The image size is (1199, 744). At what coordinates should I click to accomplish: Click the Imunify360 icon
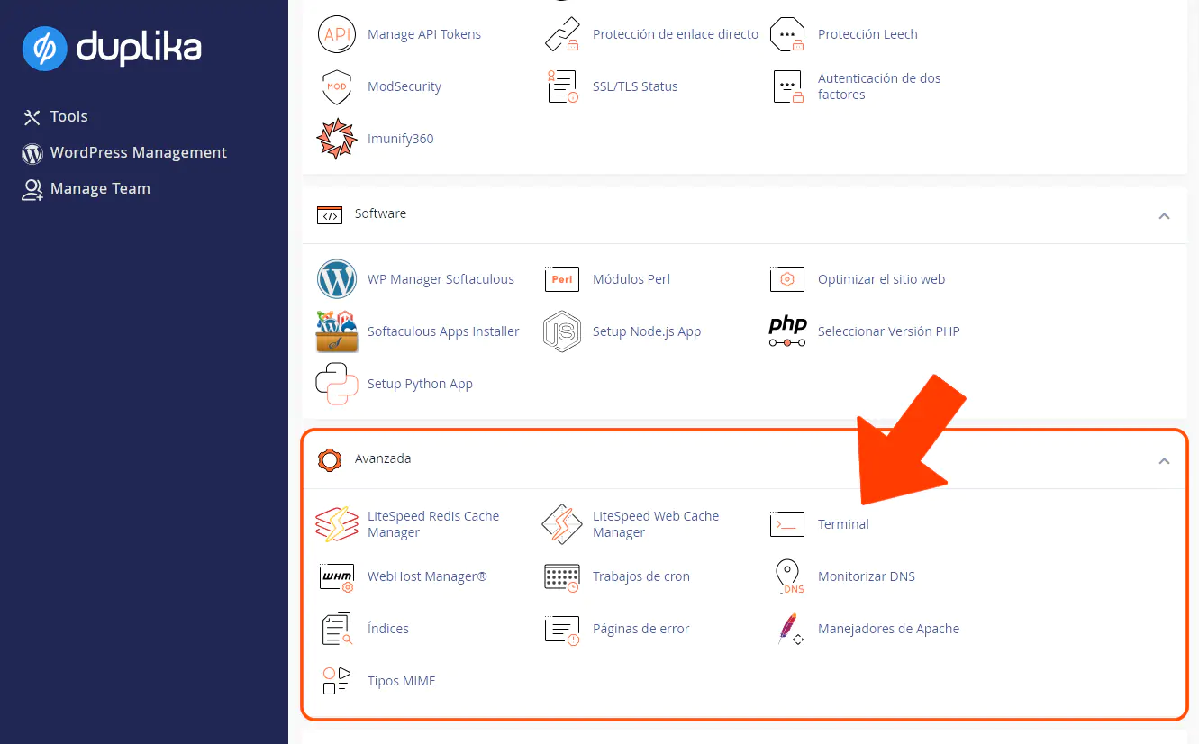337,139
